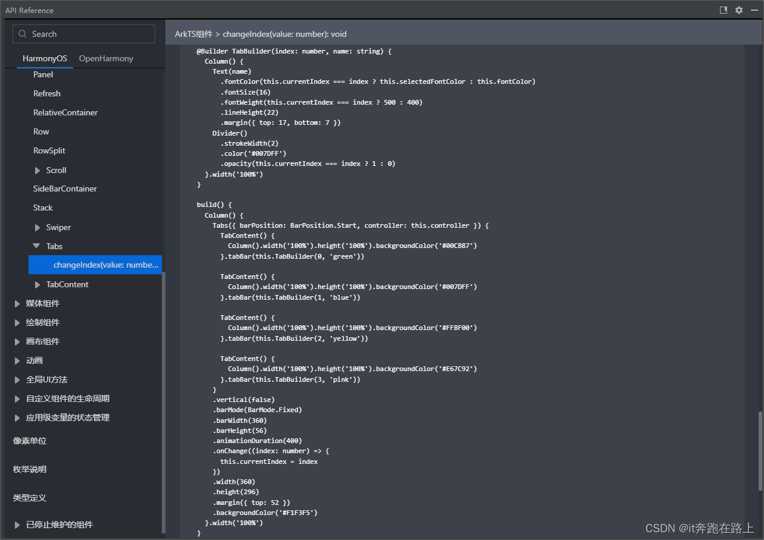Screen dimensions: 764x540
Task: Collapse the Tabs node arrow
Action: click(x=37, y=246)
